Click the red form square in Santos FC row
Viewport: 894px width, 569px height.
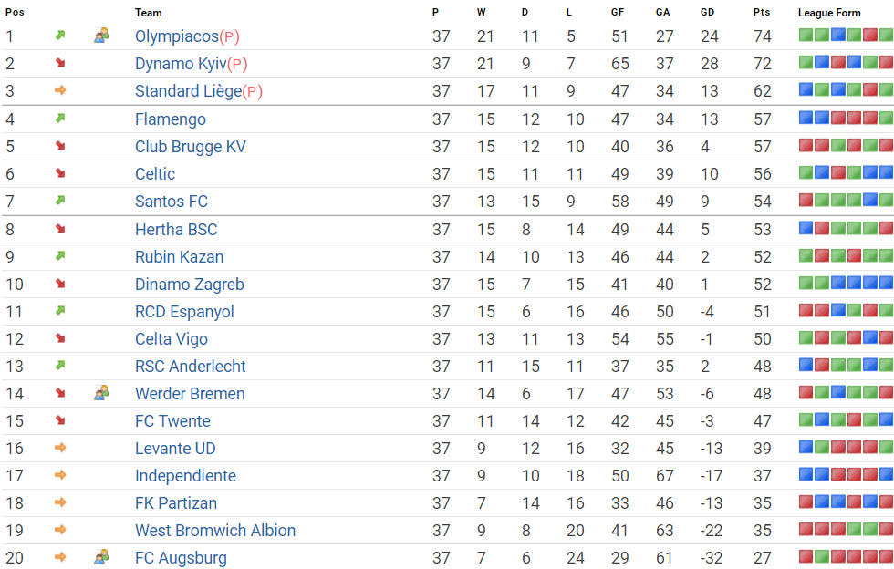click(806, 200)
